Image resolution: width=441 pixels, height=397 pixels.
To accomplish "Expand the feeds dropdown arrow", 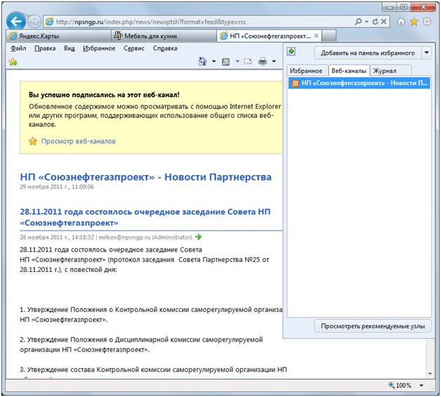I will point(237,61).
